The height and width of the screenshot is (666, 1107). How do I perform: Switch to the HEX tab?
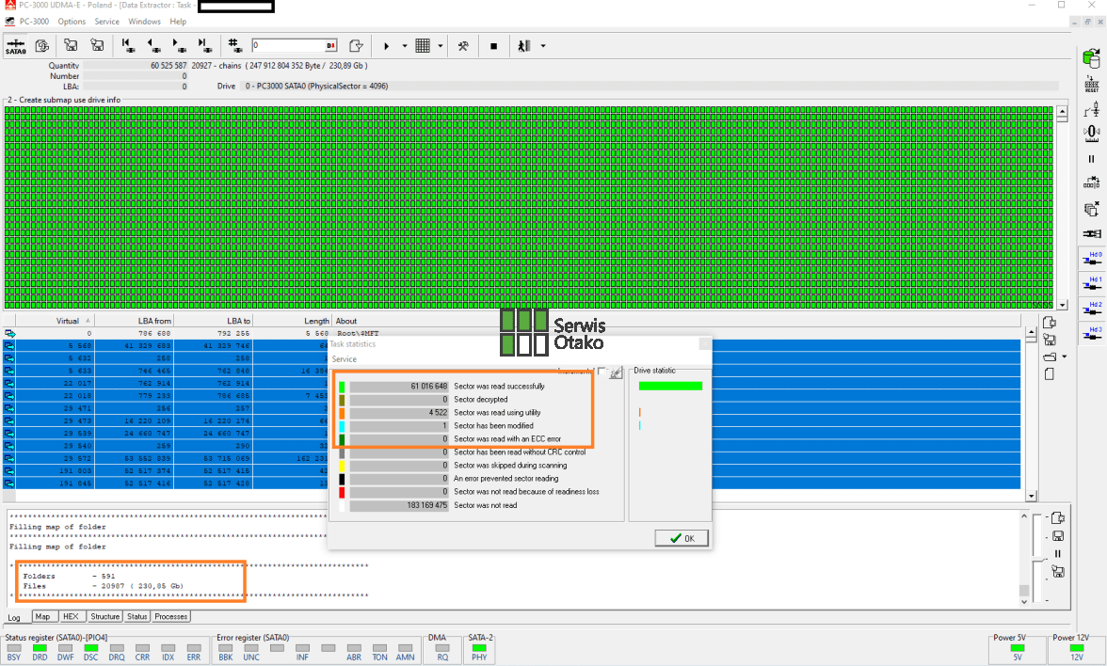tap(71, 617)
